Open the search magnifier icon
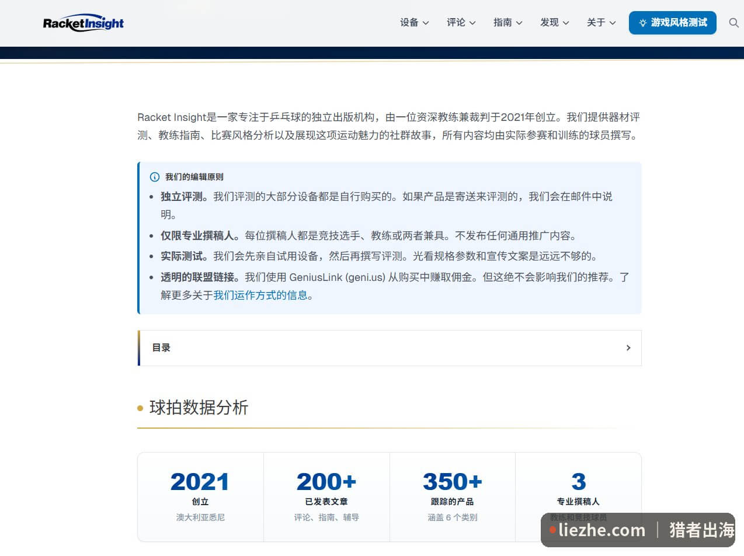Image resolution: width=744 pixels, height=556 pixels. pyautogui.click(x=734, y=23)
